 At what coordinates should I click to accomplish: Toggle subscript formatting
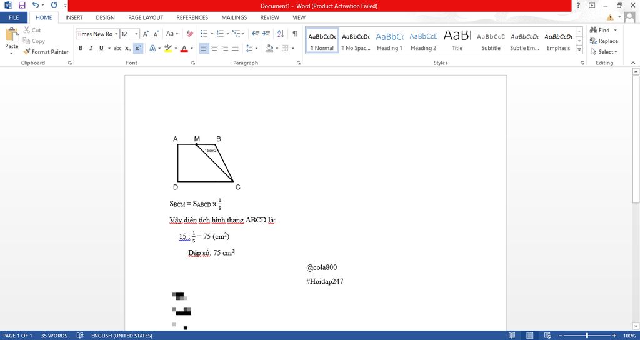(x=127, y=48)
